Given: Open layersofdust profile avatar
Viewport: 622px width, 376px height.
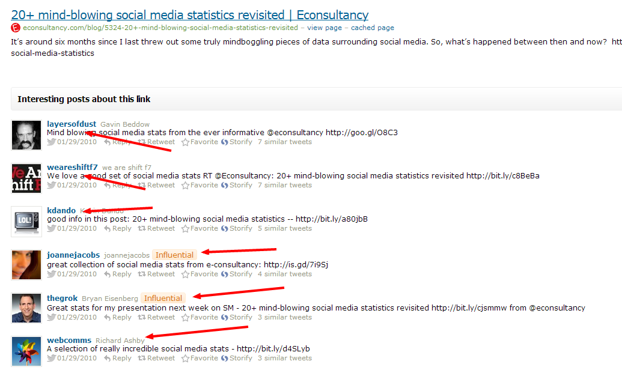Looking at the screenshot, I should [x=26, y=135].
